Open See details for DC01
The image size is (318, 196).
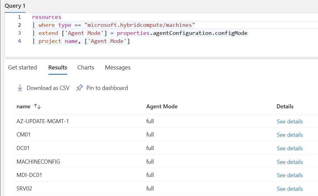[290, 148]
